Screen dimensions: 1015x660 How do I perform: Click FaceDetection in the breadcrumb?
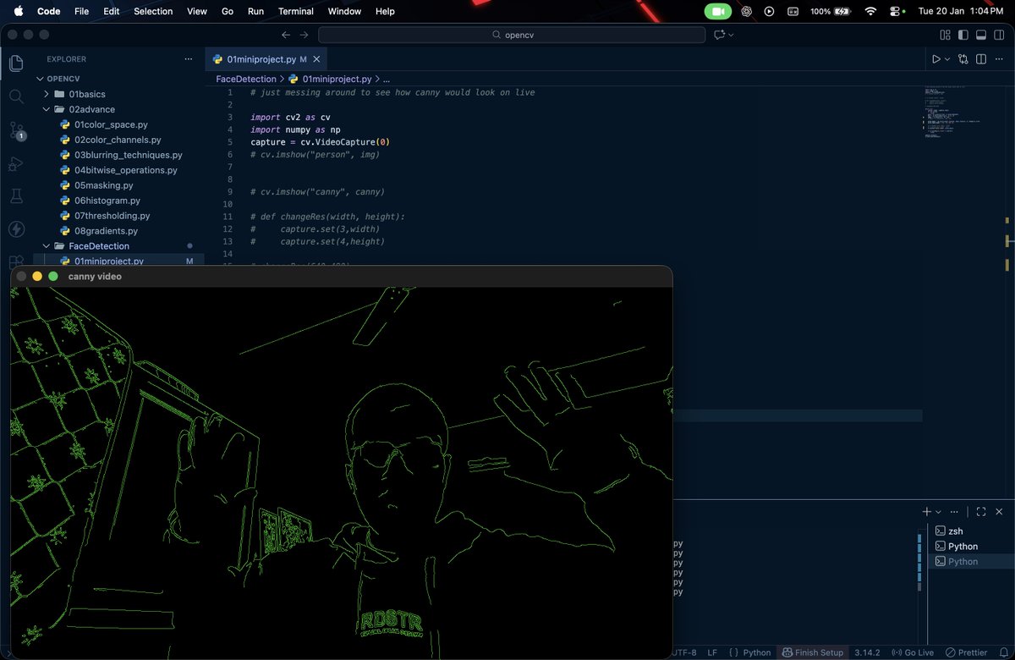coord(246,79)
